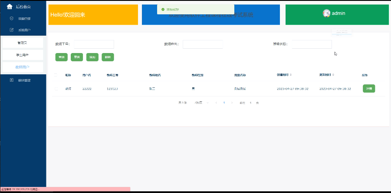Image resolution: width=391 pixels, height=193 pixels.
Task: Click the 共 1 条 total count text
Action: click(183, 103)
